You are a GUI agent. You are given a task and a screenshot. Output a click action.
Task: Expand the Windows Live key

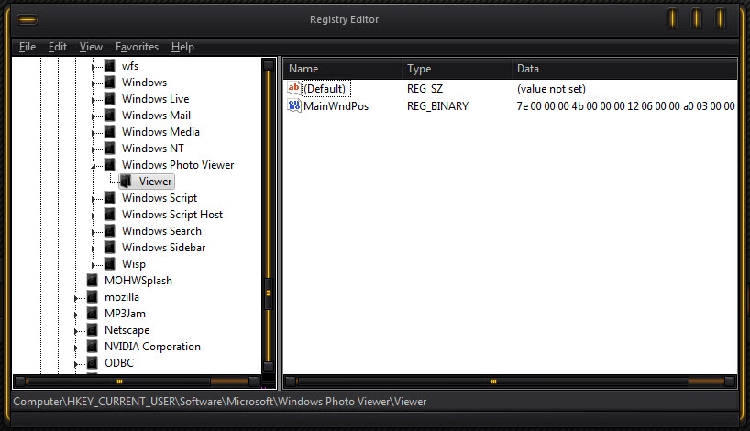tap(94, 100)
